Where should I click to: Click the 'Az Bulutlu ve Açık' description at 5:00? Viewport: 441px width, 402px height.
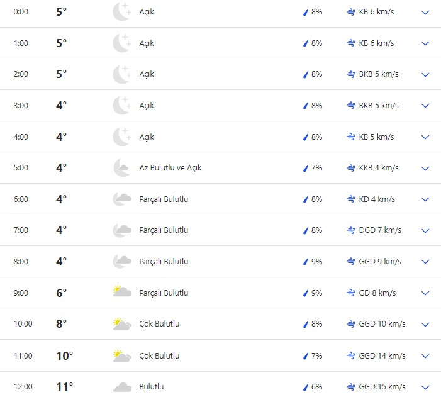[x=170, y=168]
